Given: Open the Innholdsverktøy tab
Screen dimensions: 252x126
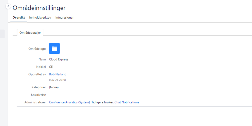Looking at the screenshot, I should (40, 18).
